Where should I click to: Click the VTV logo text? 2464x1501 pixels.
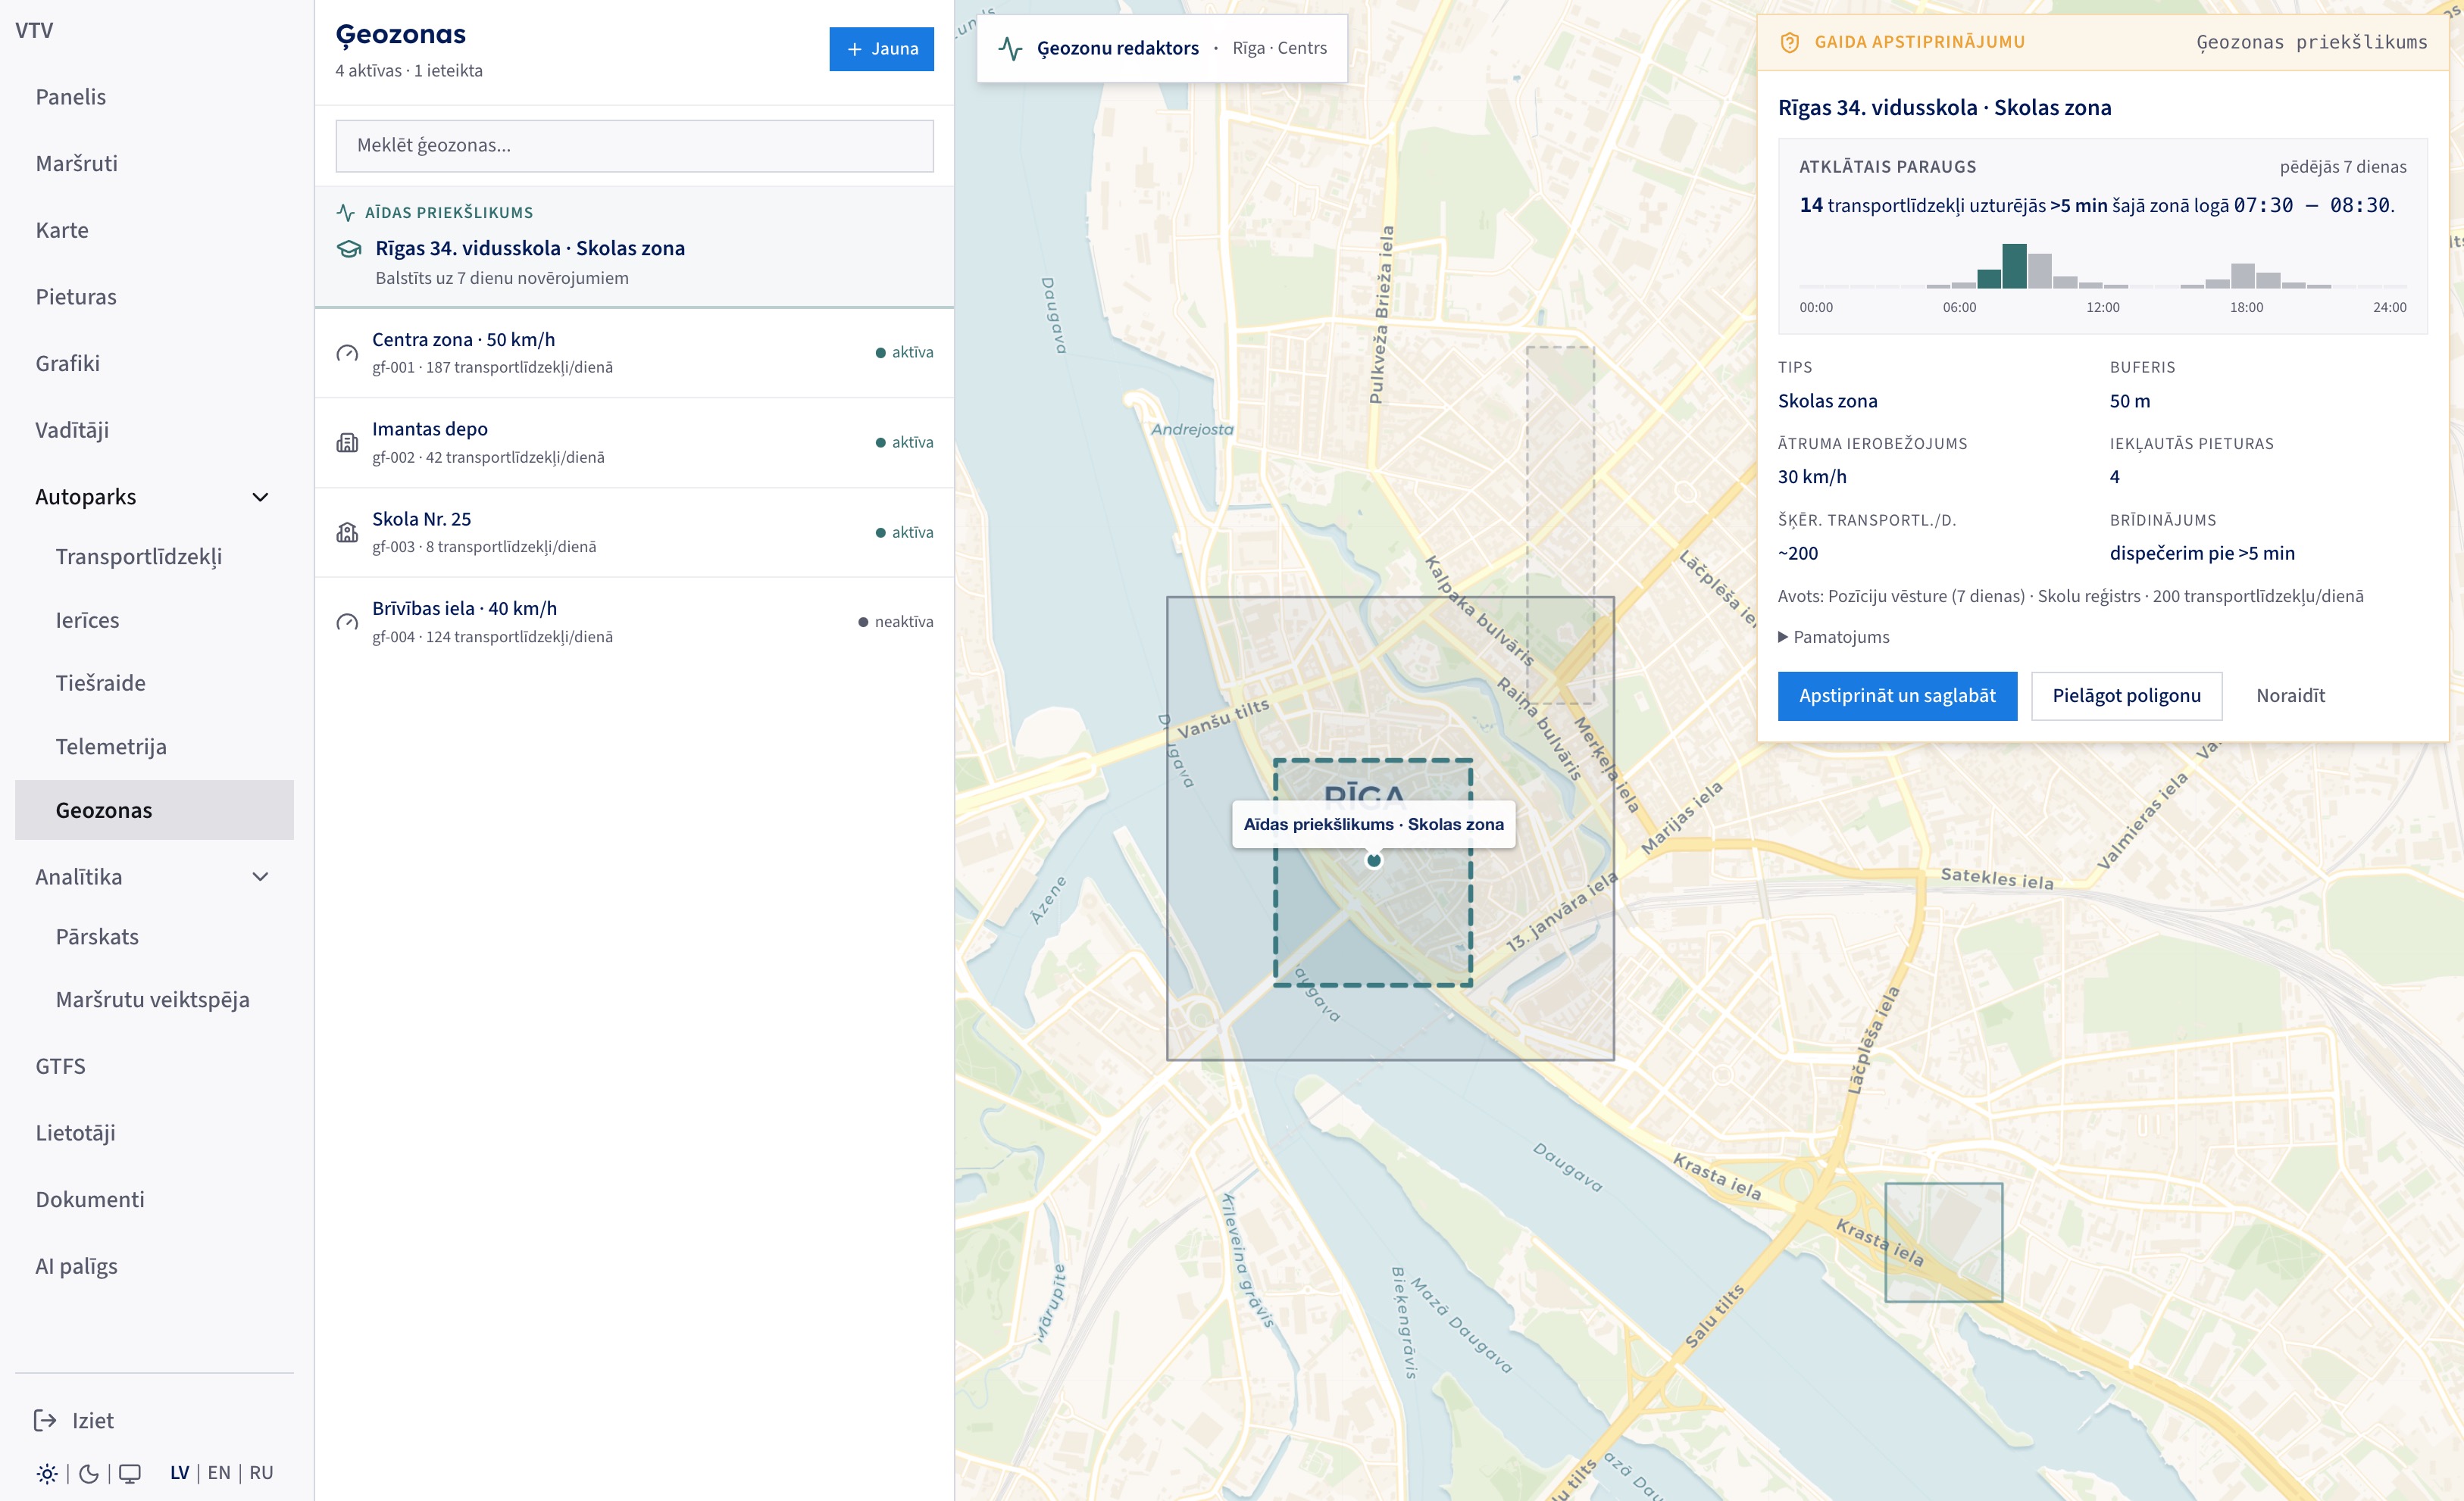pos(34,30)
